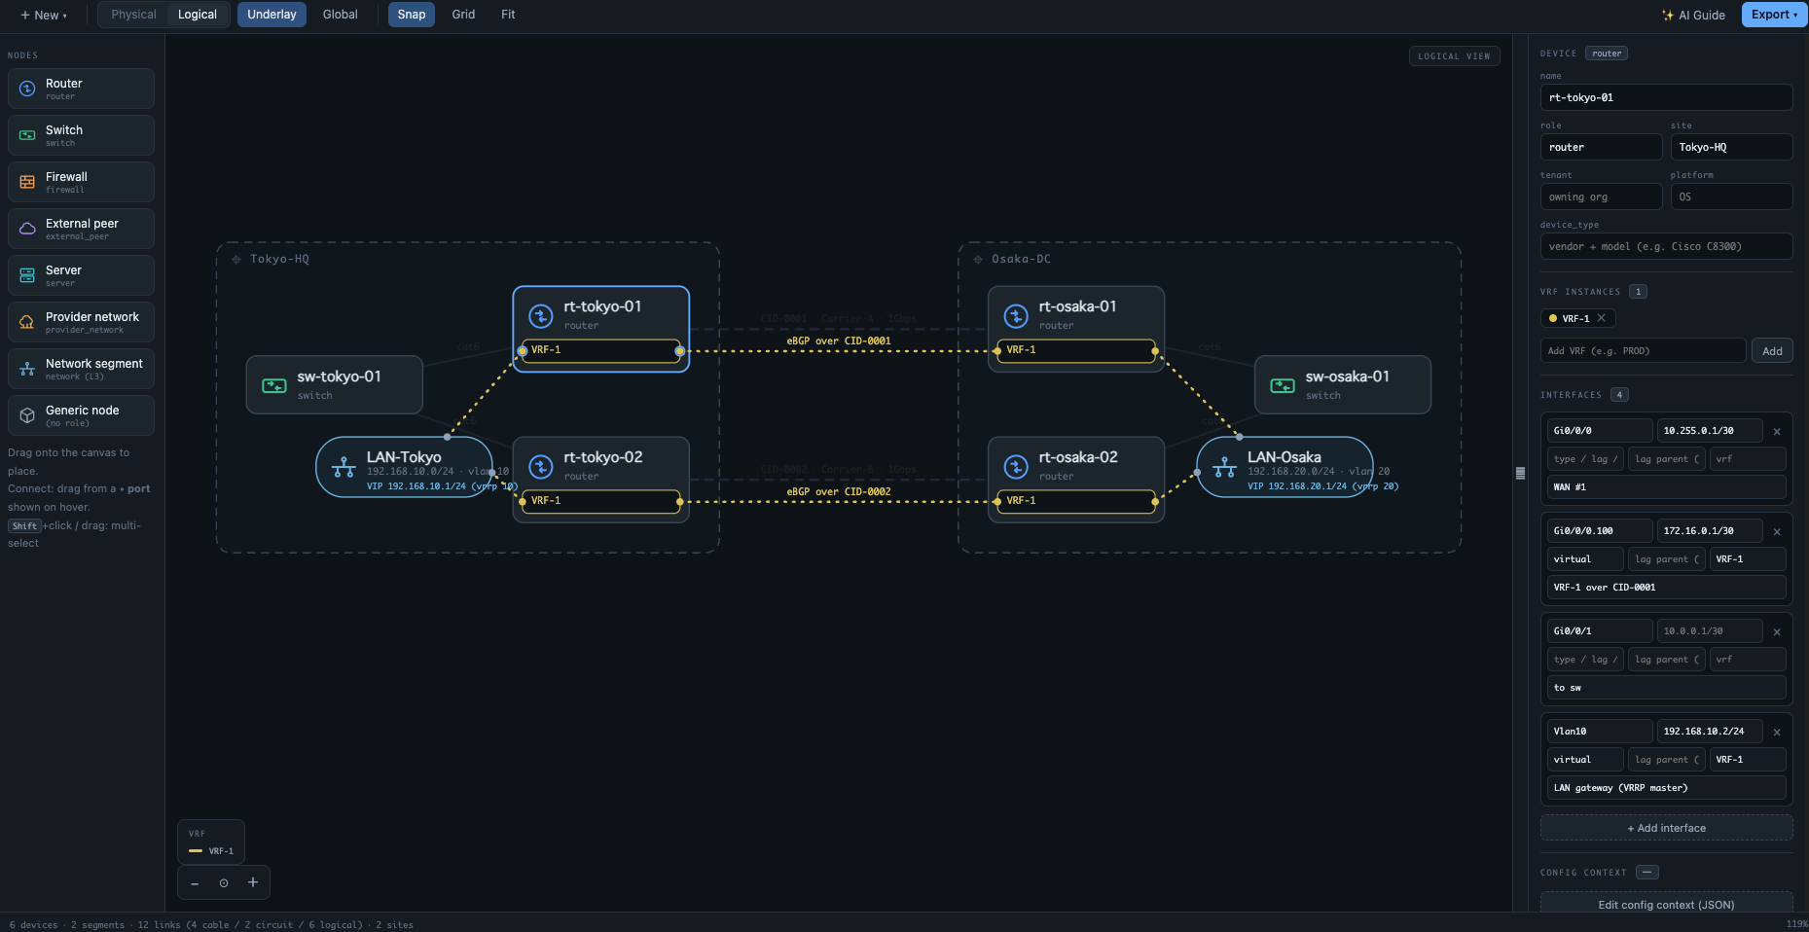Open lag parent dropdown for Vlan10
1809x932 pixels.
tap(1667, 760)
